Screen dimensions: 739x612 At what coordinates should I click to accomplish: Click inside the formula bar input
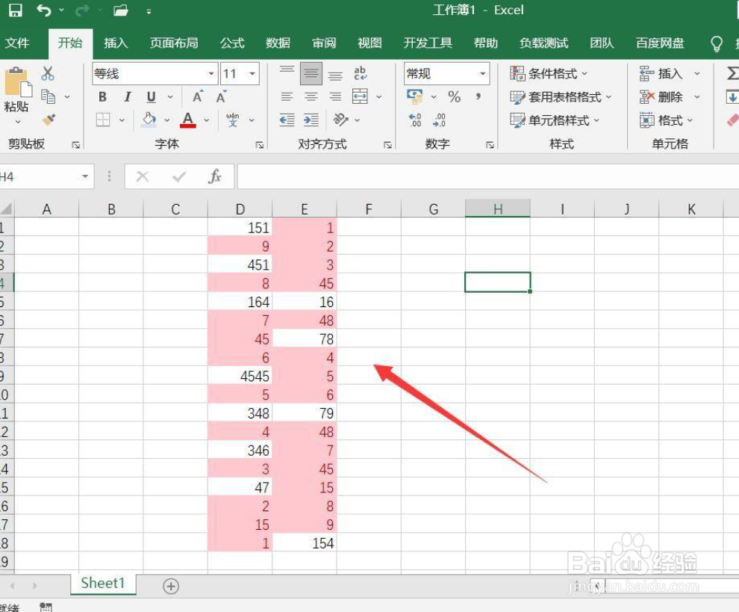(487, 176)
